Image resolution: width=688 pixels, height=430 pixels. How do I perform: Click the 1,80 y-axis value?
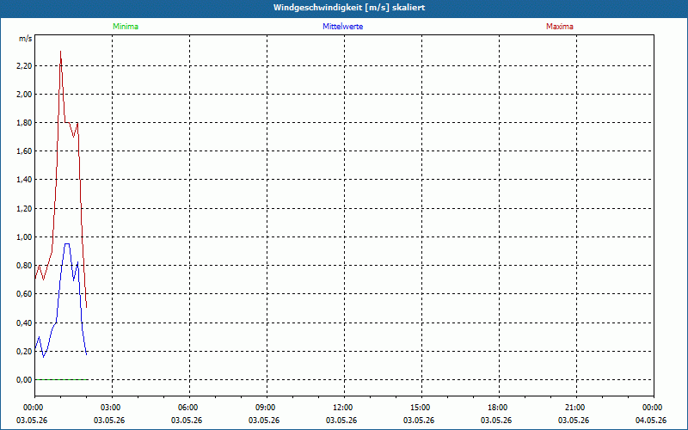pyautogui.click(x=25, y=123)
